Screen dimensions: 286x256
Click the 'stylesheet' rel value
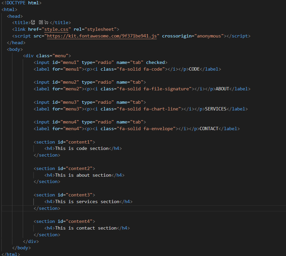pos(101,29)
